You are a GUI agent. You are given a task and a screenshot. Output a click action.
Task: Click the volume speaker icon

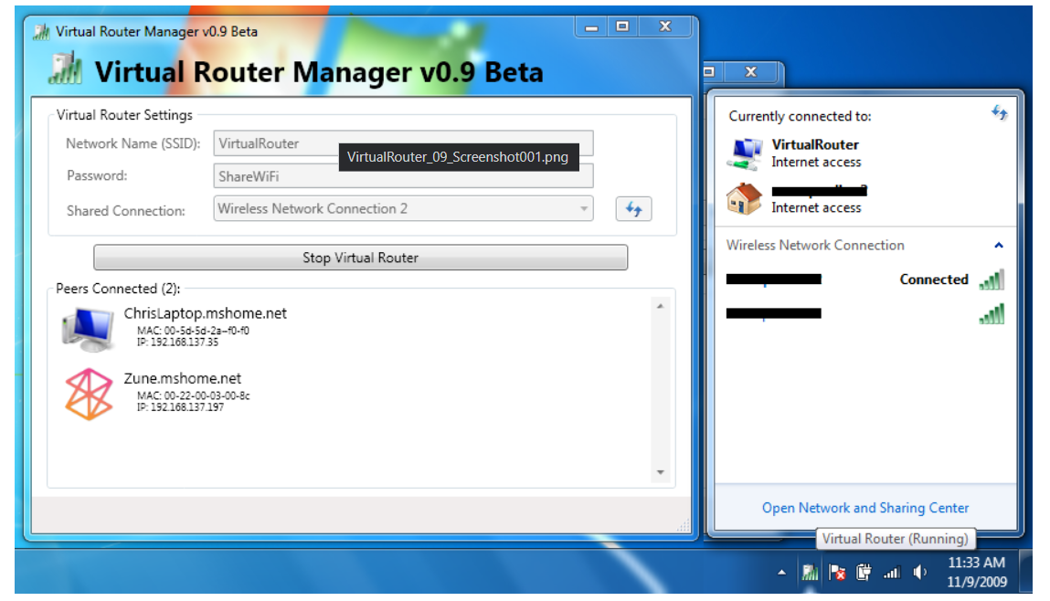[919, 573]
